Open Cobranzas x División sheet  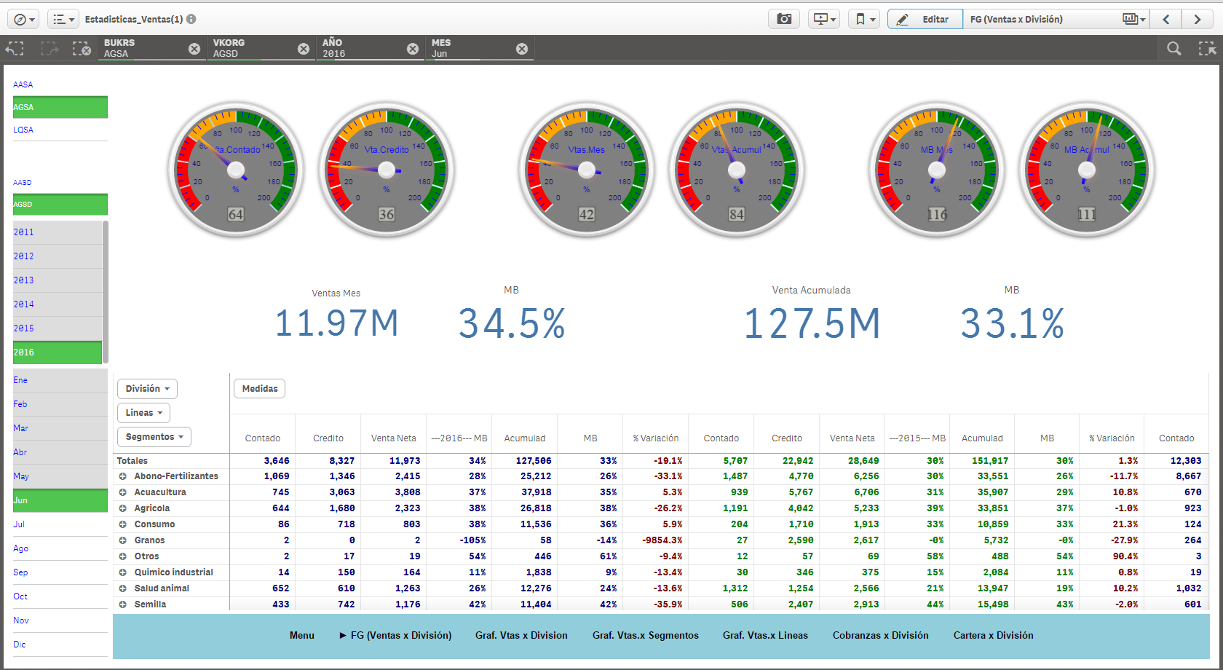[880, 635]
